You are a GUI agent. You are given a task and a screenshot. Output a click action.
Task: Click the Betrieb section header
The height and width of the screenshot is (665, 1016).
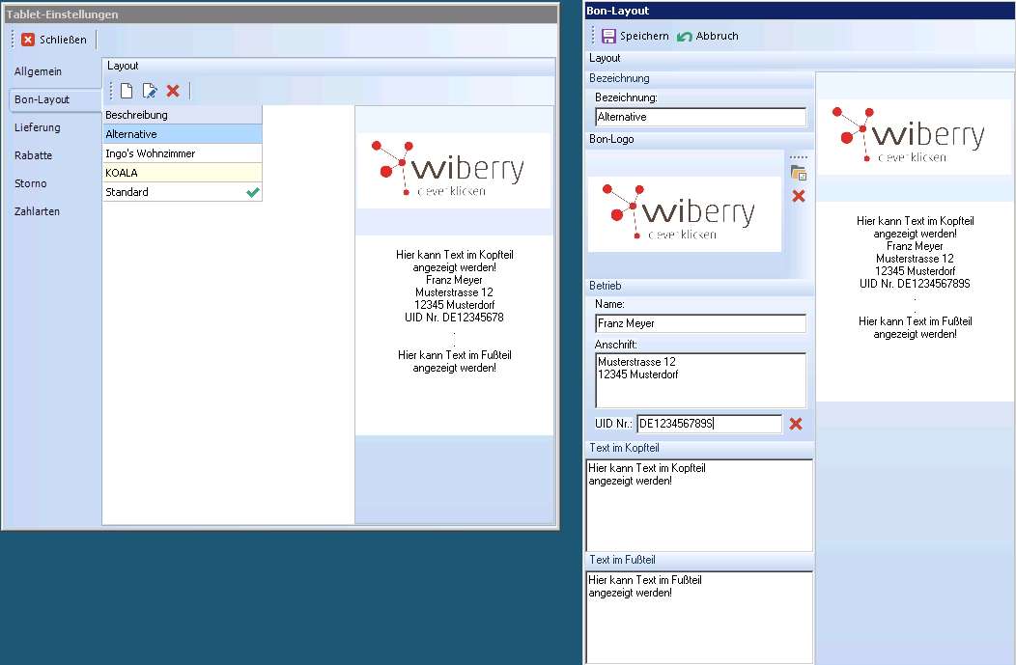[x=699, y=286]
